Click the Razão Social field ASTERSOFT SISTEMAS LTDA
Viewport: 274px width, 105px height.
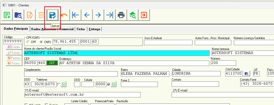coord(117,53)
